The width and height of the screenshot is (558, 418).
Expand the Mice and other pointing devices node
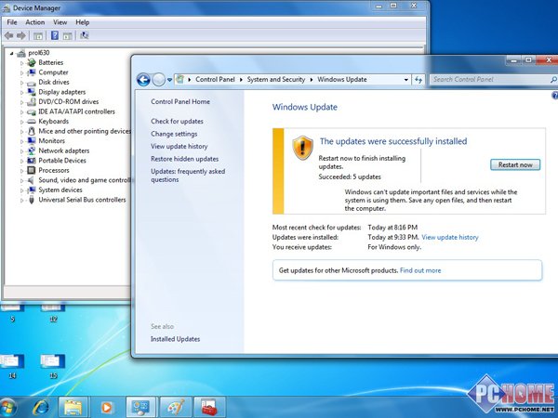coord(21,132)
